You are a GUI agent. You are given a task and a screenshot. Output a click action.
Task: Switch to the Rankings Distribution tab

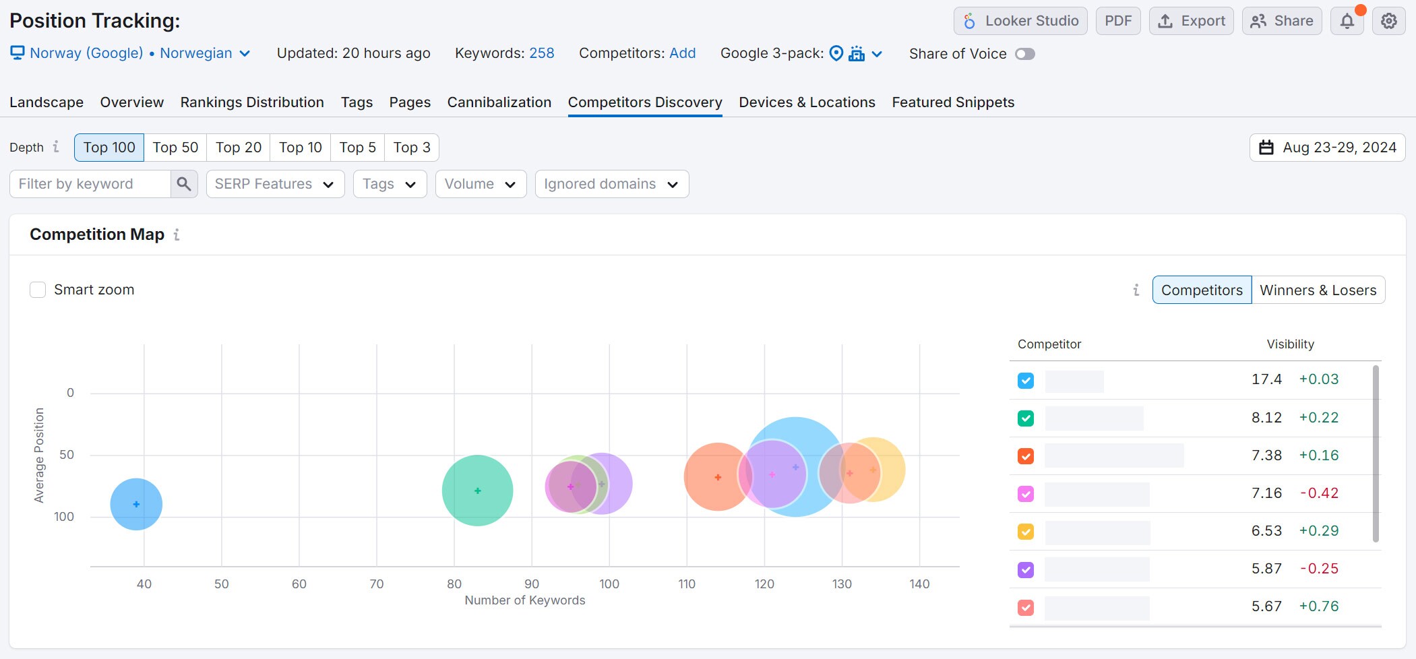point(251,102)
